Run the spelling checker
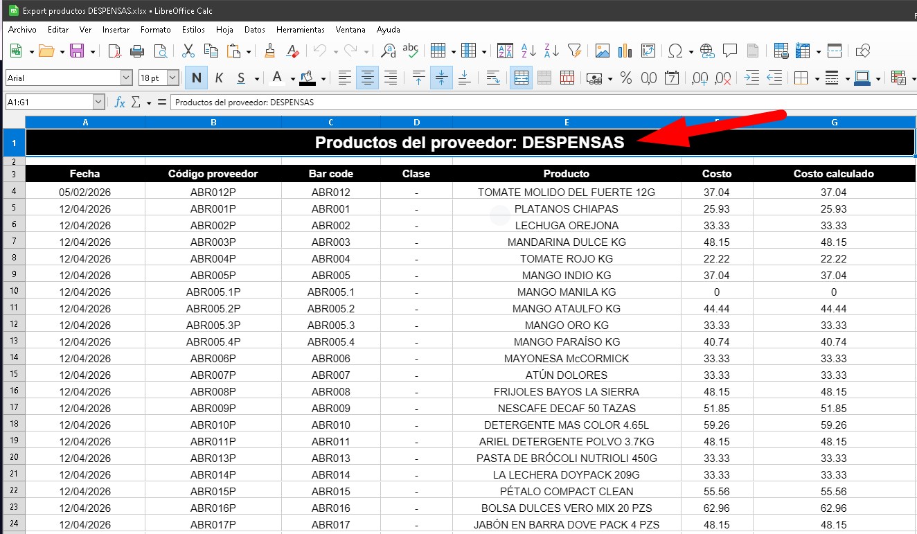917x534 pixels. point(410,50)
